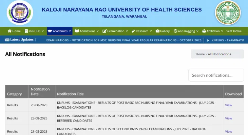Click the Academics graduation cap icon
The height and width of the screenshot is (135, 248).
point(50,31)
